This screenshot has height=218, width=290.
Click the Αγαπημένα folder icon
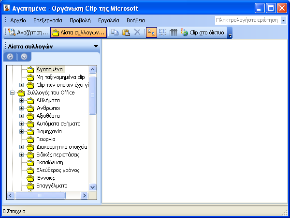click(30, 69)
